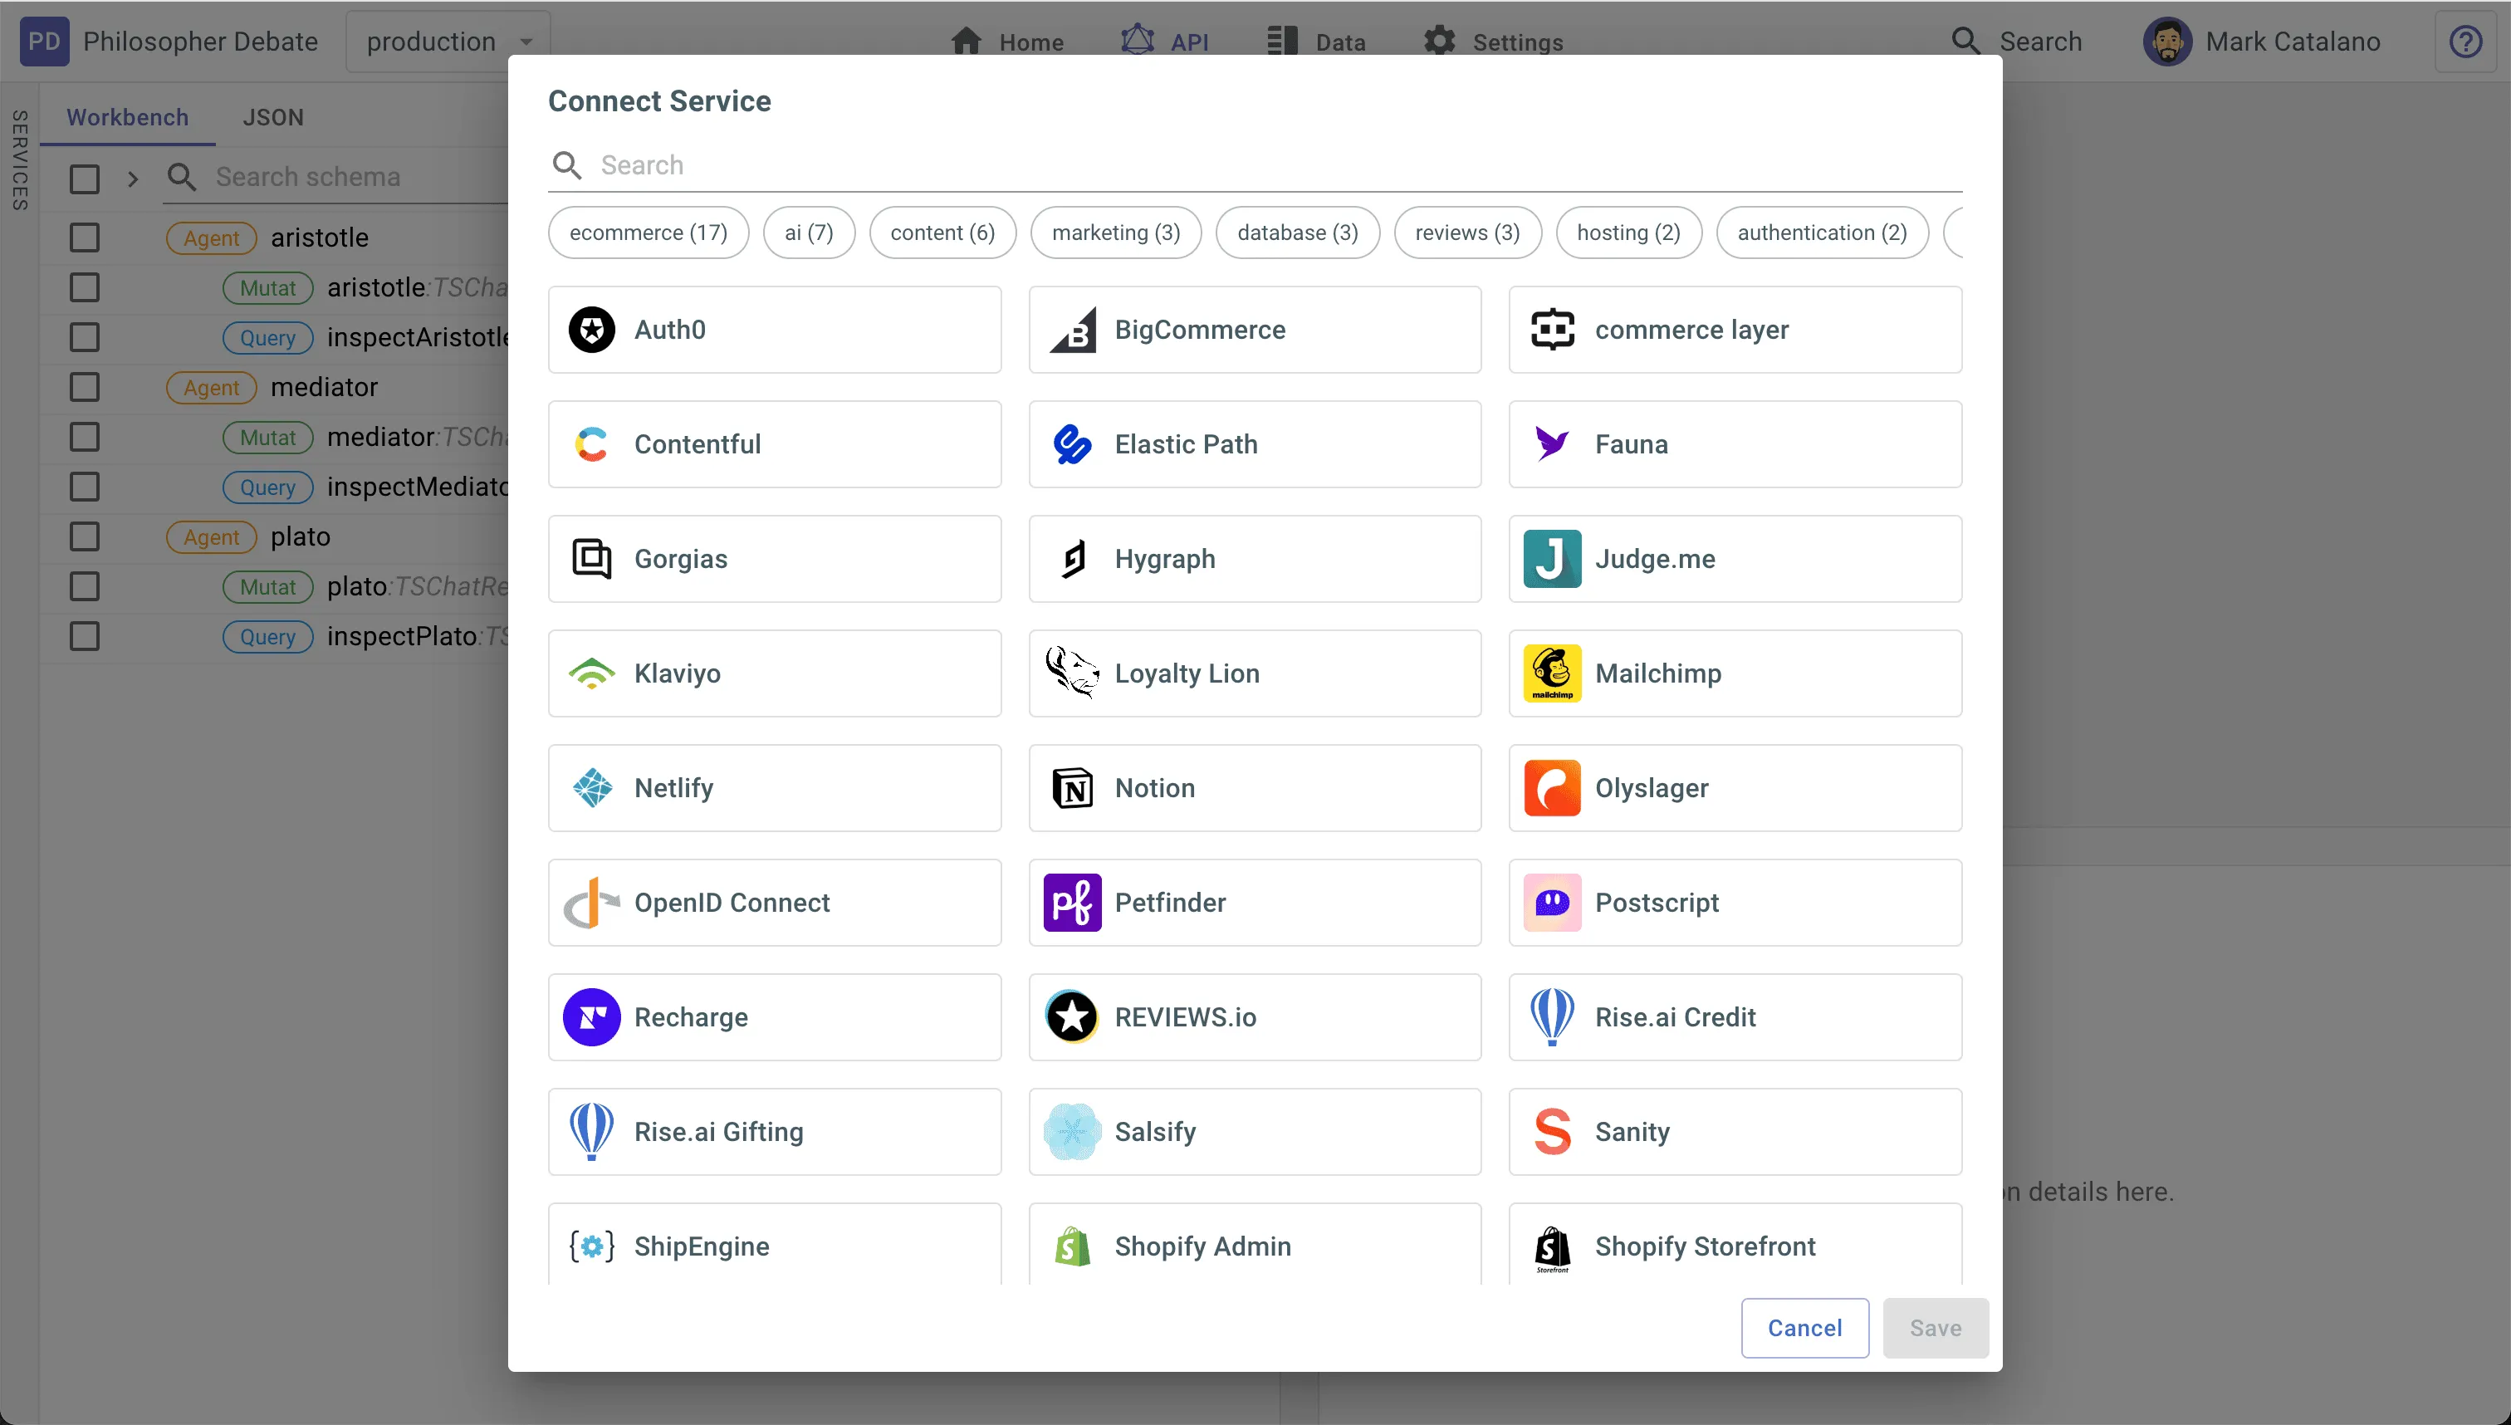The height and width of the screenshot is (1425, 2511).
Task: Click the Save button
Action: [1936, 1328]
